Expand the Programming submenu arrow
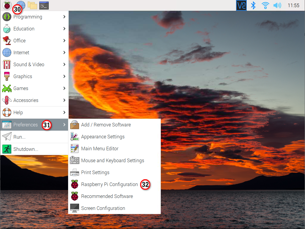 (x=65, y=17)
